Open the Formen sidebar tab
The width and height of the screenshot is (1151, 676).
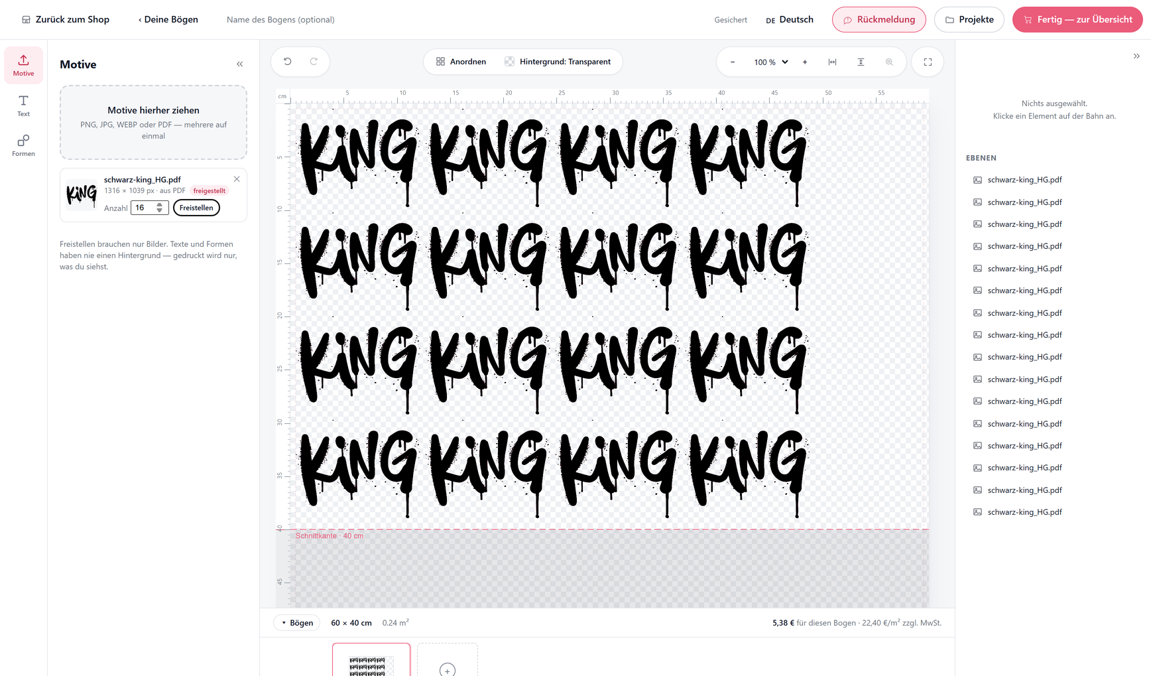click(23, 145)
